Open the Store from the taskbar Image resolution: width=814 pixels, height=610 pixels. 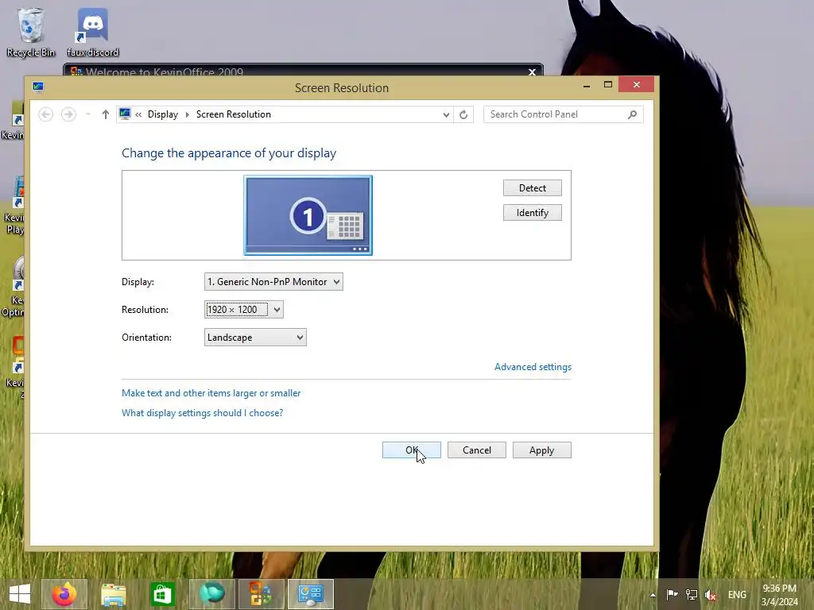162,594
